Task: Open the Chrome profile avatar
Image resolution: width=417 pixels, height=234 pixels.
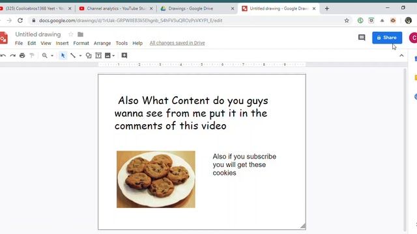Action: tap(409, 20)
